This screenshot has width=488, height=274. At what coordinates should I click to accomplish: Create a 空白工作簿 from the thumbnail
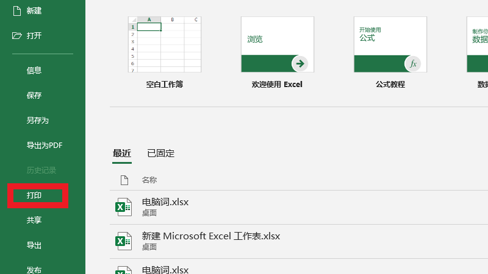(165, 44)
